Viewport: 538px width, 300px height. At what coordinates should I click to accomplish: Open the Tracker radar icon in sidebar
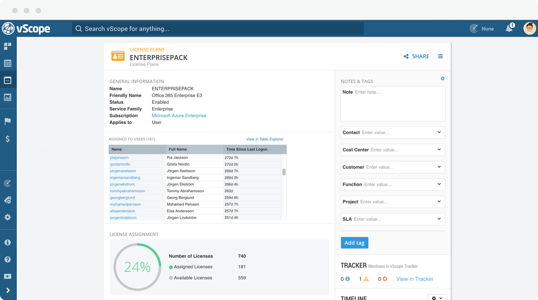point(8,183)
